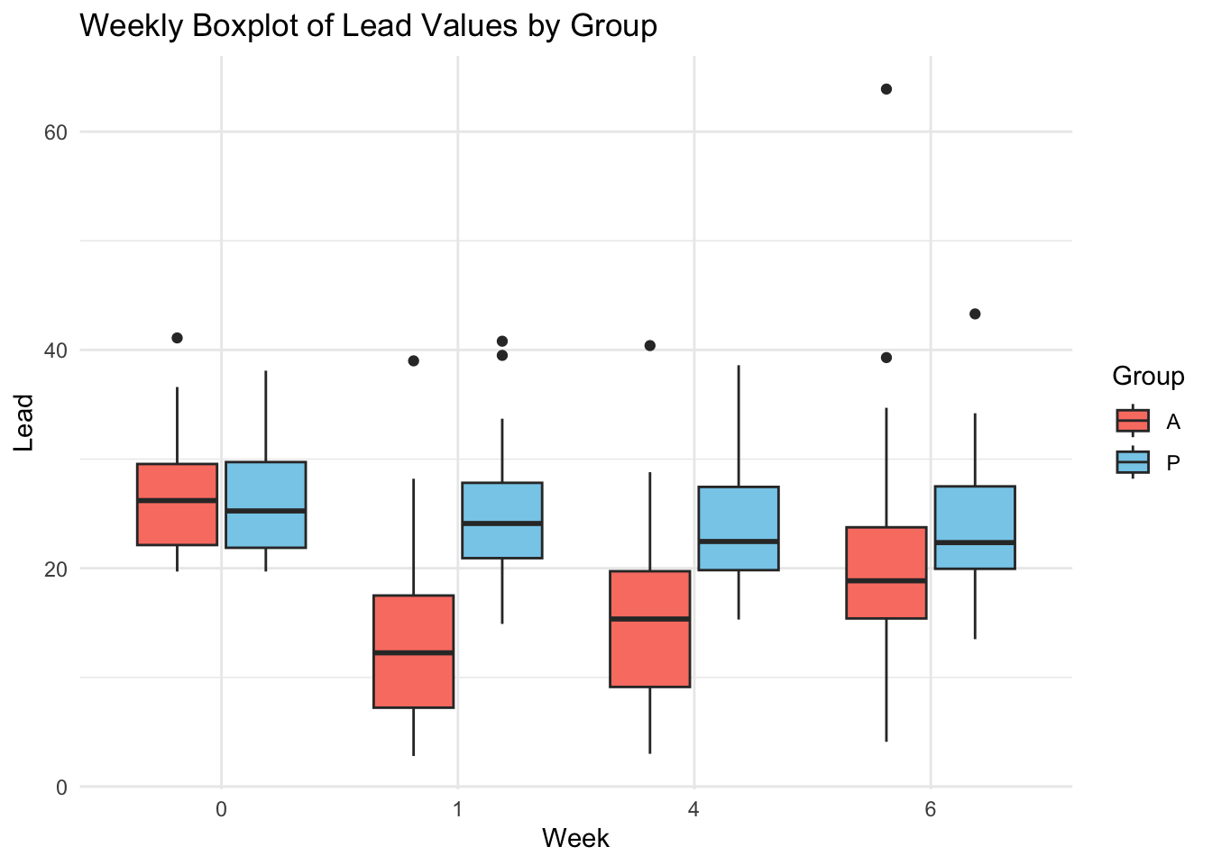
Task: Pick the Week 6 red Group A box
Action: click(x=886, y=573)
